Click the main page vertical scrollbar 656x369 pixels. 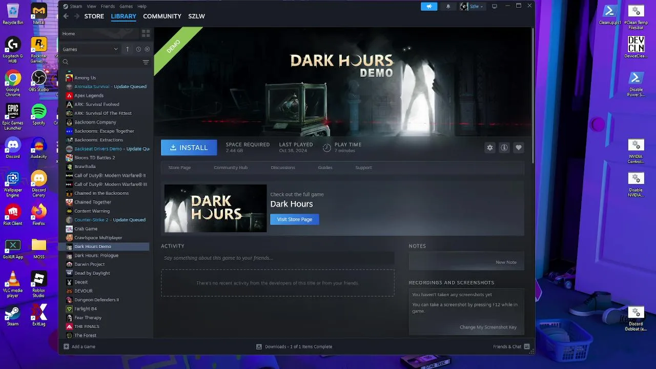pos(532,95)
